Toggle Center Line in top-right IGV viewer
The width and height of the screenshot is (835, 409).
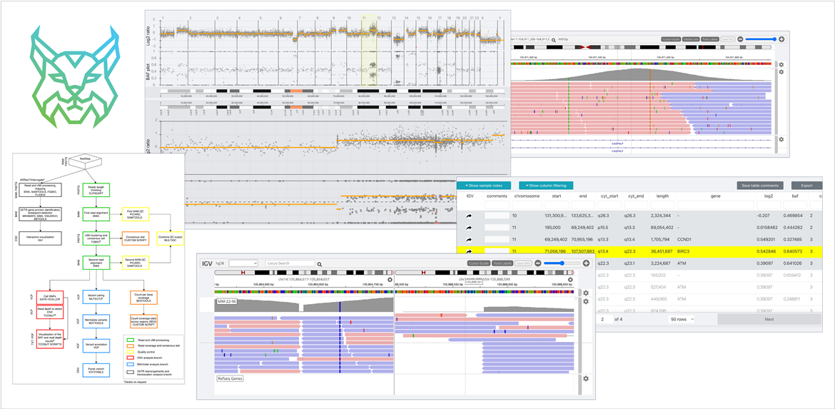pos(691,39)
